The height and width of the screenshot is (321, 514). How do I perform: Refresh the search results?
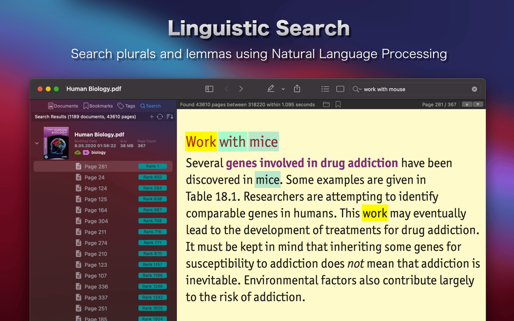pos(160,116)
